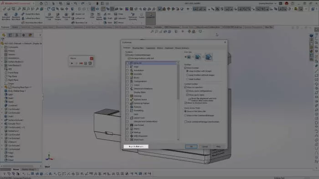Expand the Annotations tree node
Viewport: 319px width, 179px height.
2,58
